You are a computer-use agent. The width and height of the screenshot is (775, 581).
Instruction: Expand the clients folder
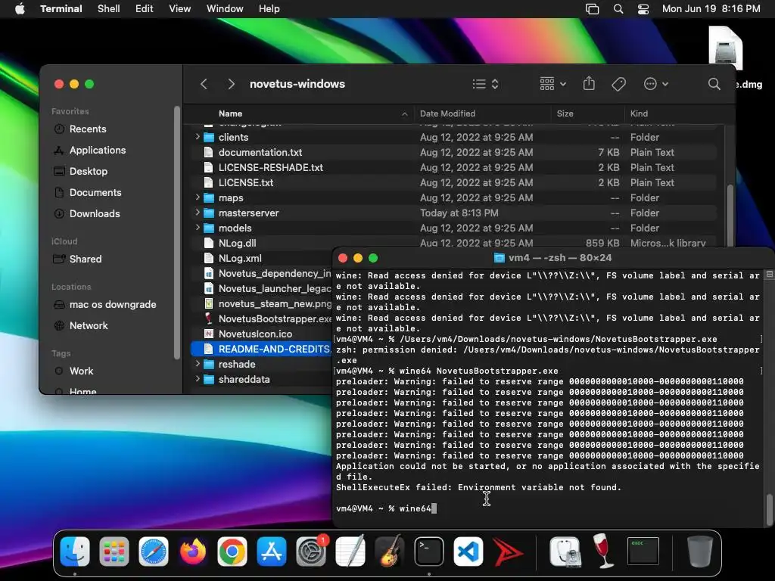198,137
